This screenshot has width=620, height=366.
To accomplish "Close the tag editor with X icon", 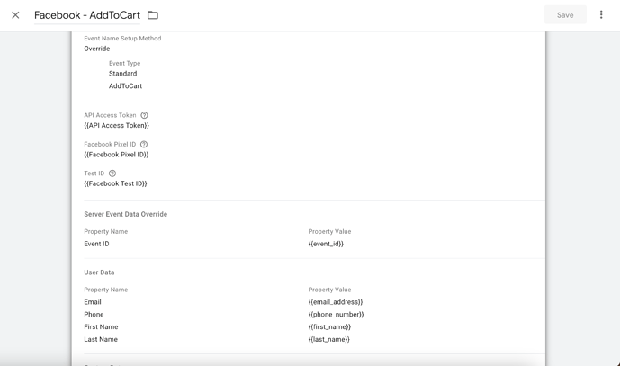I will [15, 15].
